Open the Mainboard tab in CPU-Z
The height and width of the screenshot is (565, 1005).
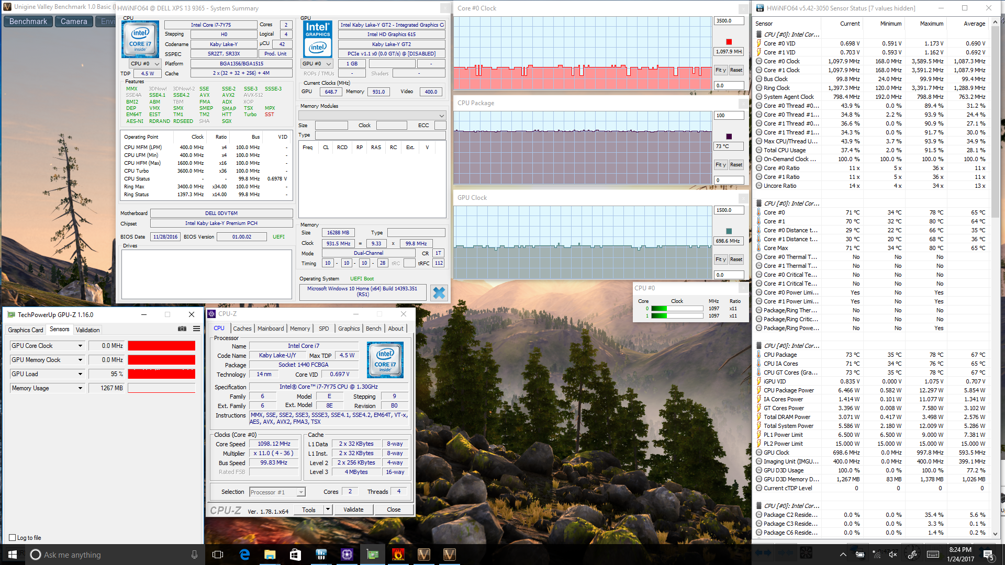(x=271, y=329)
